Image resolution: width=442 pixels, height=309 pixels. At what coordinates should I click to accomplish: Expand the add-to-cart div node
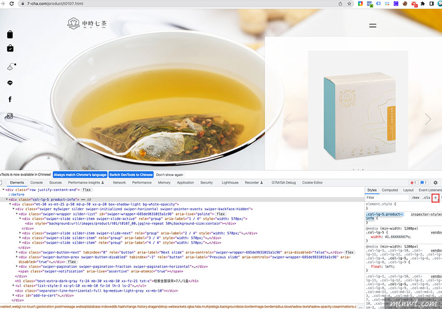14,295
